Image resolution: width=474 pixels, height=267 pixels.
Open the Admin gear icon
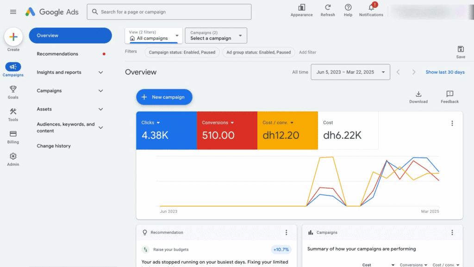point(13,157)
